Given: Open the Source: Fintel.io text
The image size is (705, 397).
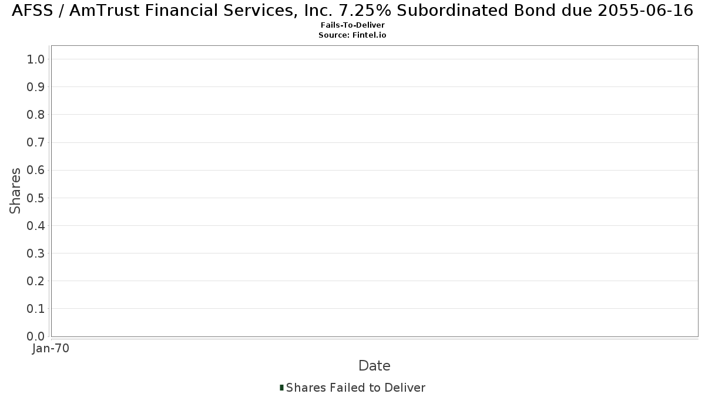Looking at the screenshot, I should click(x=352, y=35).
